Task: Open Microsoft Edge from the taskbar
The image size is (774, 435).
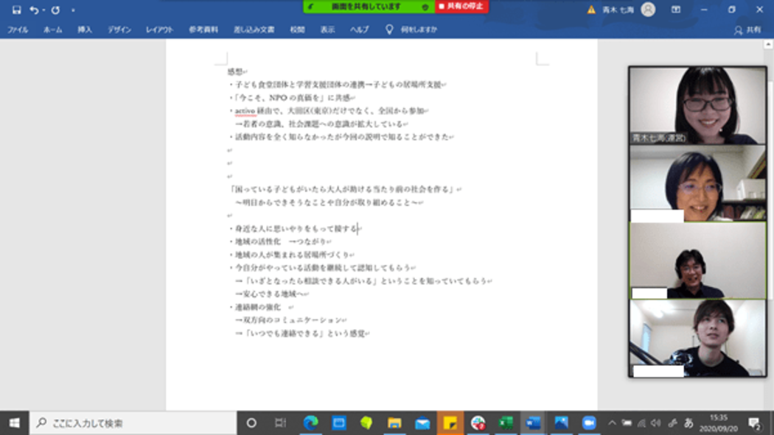Action: (x=311, y=422)
